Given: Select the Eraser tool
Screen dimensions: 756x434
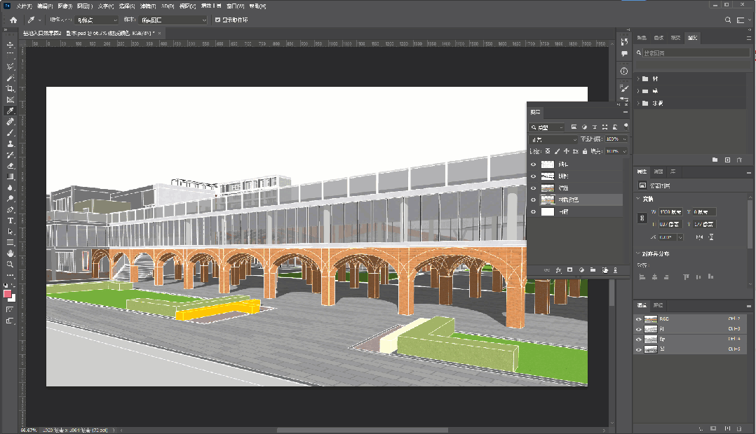Looking at the screenshot, I should coord(11,166).
